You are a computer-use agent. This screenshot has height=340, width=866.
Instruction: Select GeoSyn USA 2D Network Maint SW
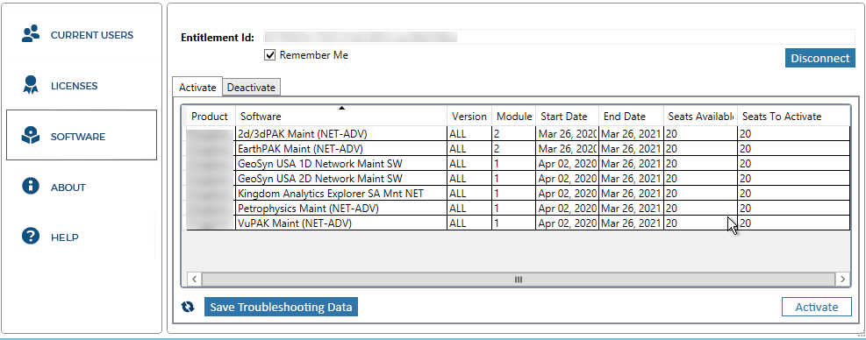[x=518, y=178]
